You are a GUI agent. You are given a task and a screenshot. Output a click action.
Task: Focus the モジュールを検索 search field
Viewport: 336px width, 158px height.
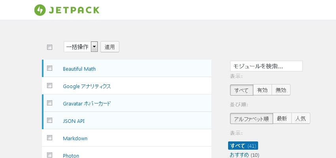(266, 66)
